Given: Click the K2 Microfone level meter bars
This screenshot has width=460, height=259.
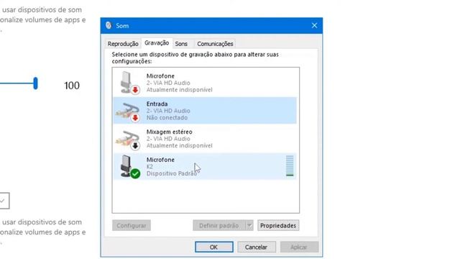Looking at the screenshot, I should [x=290, y=166].
